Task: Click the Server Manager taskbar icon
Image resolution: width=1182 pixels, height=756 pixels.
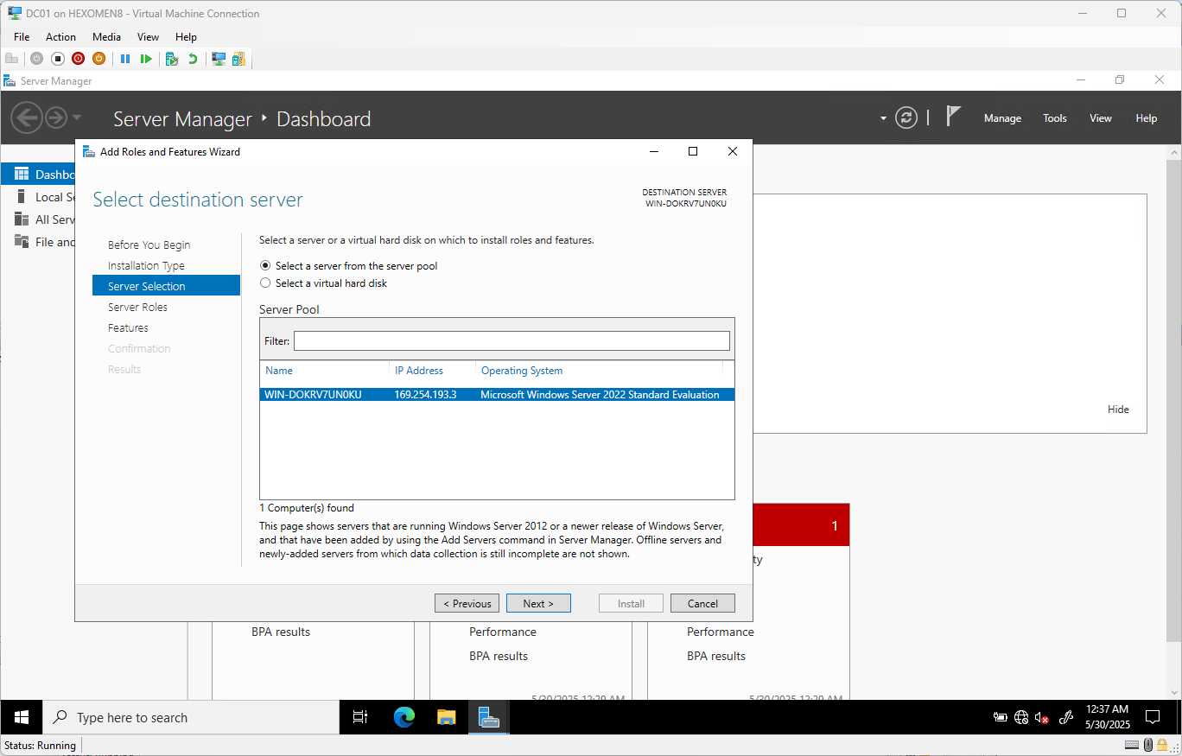Action: (489, 717)
